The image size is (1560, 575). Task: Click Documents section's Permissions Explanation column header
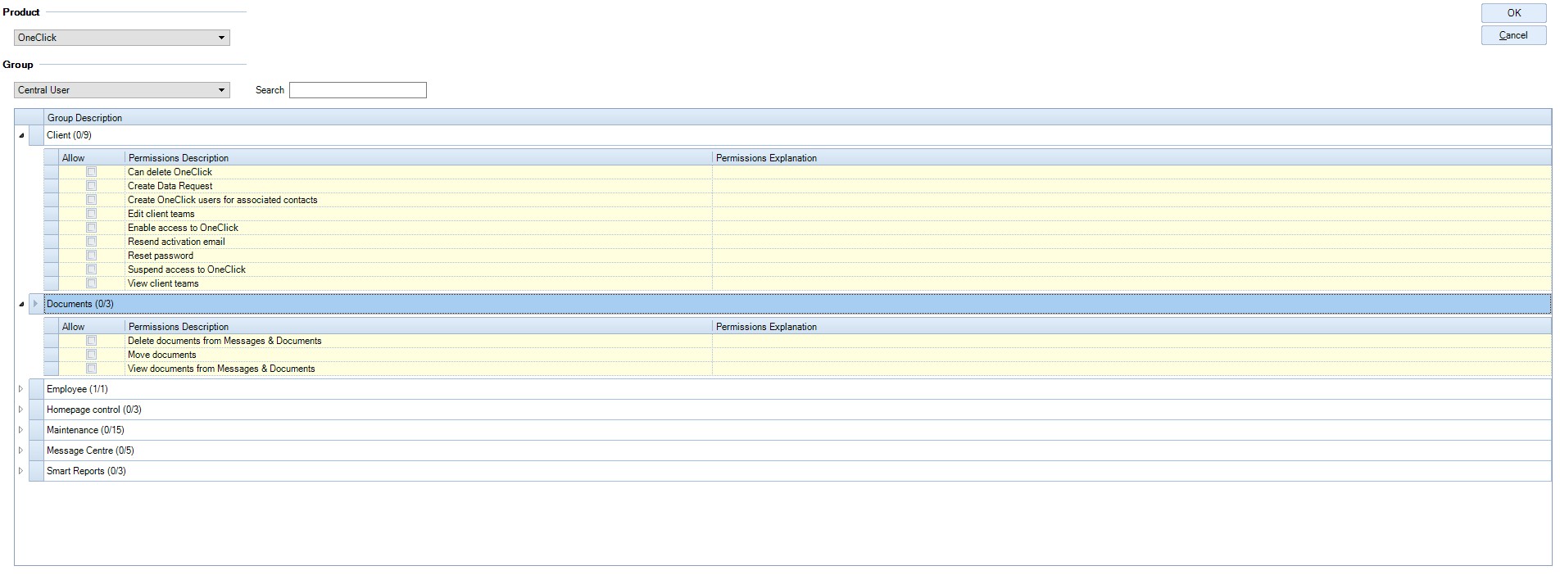(1131, 327)
